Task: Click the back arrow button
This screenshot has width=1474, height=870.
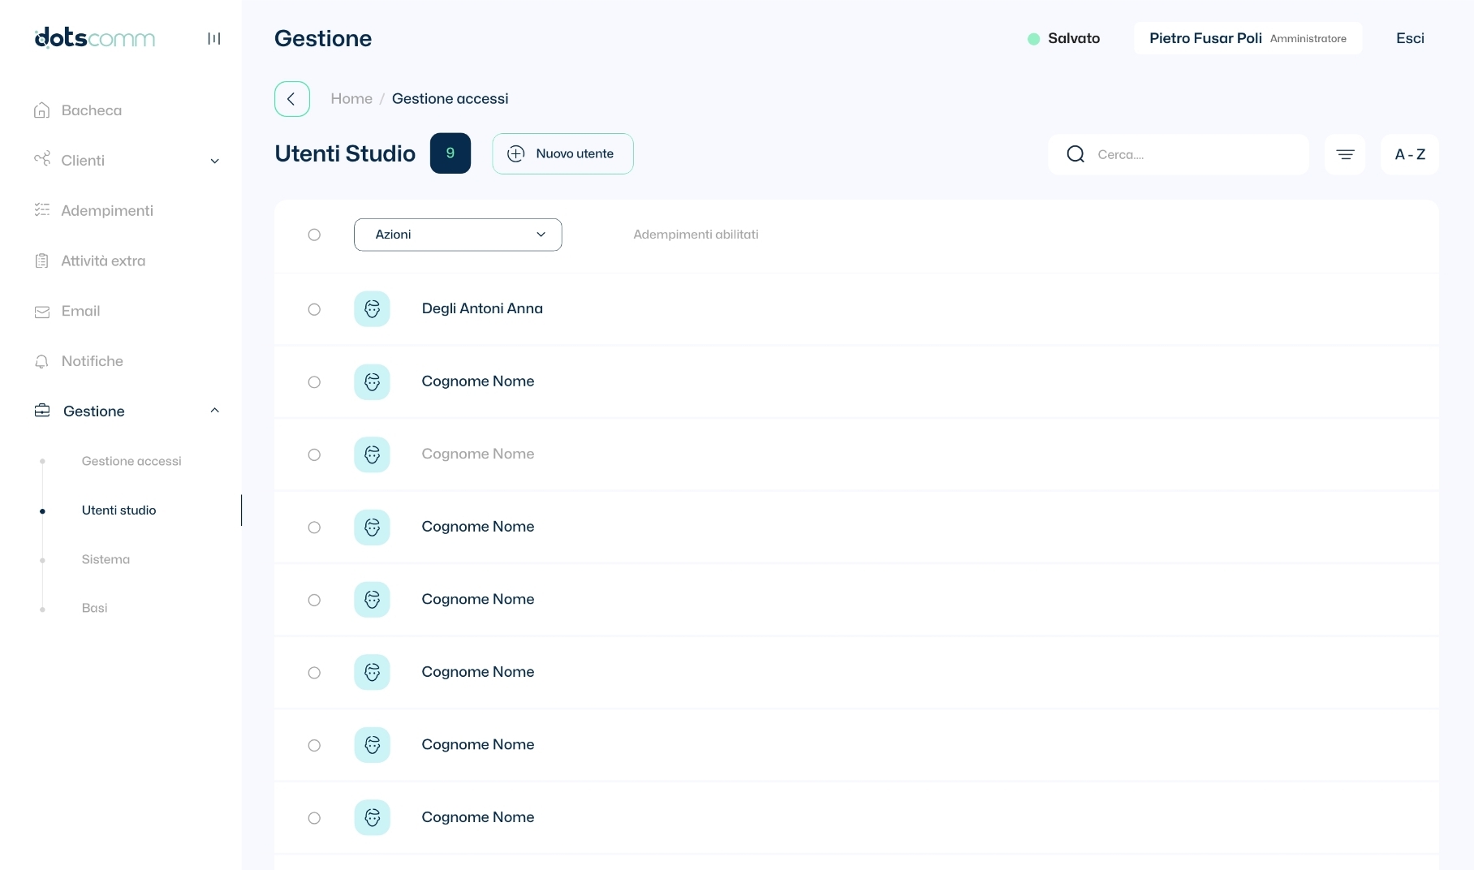Action: point(291,99)
